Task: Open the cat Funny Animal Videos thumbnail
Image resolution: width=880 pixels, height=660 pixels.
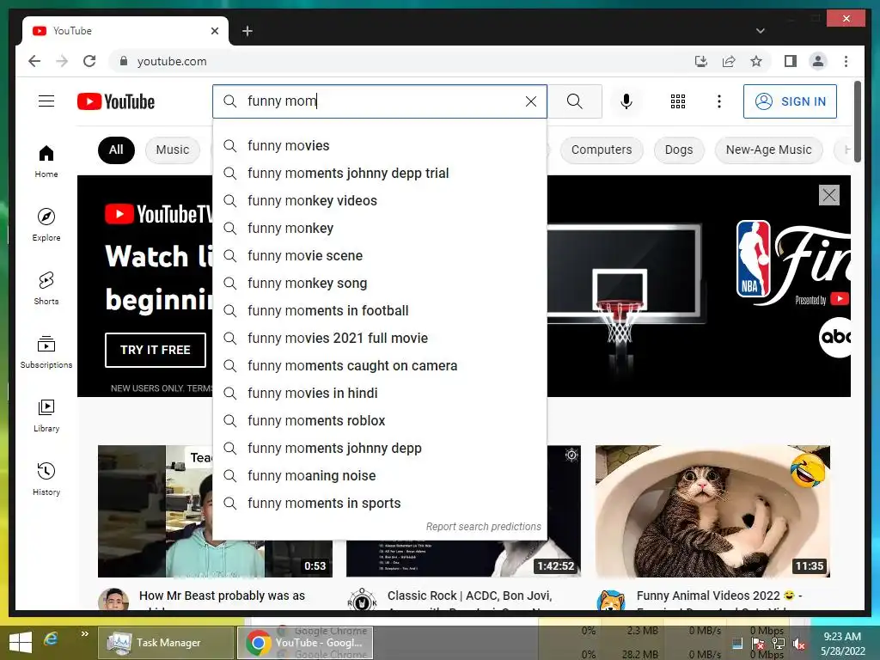Action: click(x=712, y=511)
